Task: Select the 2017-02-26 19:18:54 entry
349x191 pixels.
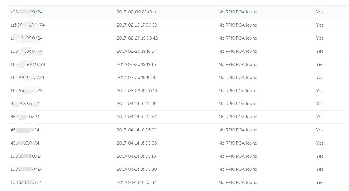Action: click(137, 51)
